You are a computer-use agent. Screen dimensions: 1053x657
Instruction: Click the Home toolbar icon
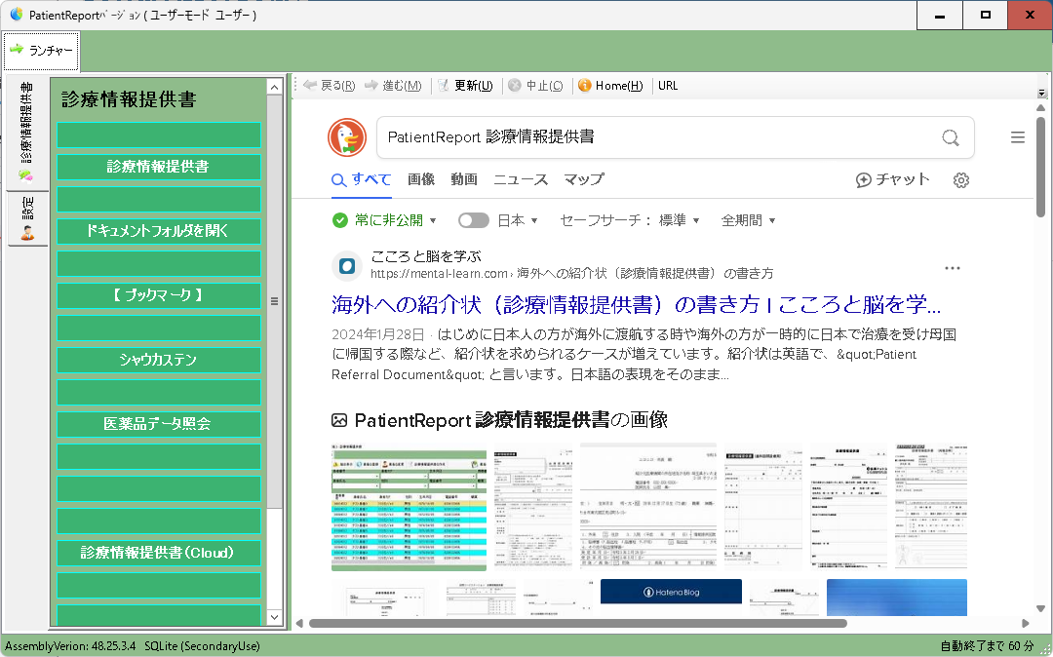[586, 85]
